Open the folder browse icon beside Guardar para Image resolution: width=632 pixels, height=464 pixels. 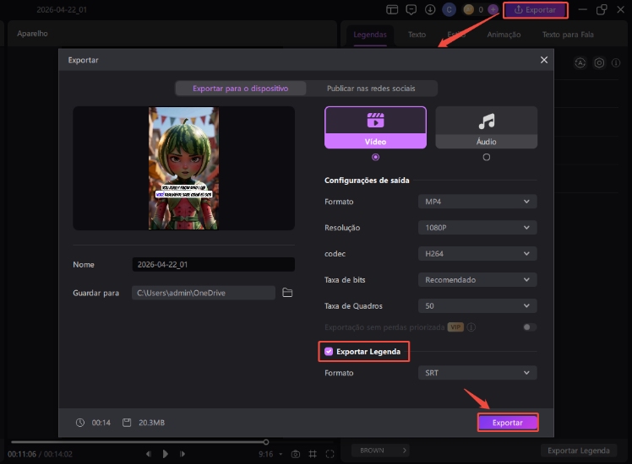(287, 293)
